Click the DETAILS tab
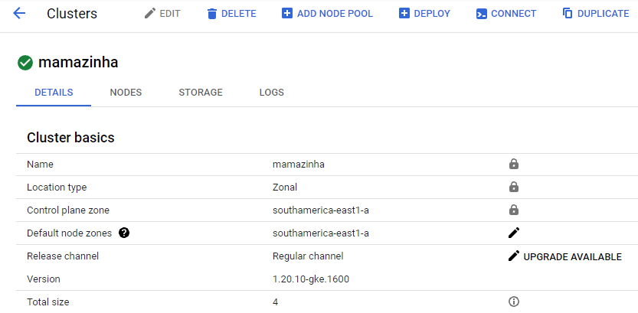 tap(54, 93)
